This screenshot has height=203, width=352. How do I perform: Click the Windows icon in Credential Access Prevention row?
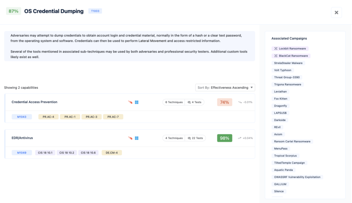point(136,102)
